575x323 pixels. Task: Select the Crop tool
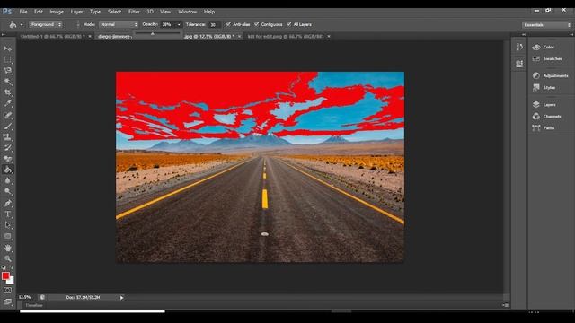8,92
